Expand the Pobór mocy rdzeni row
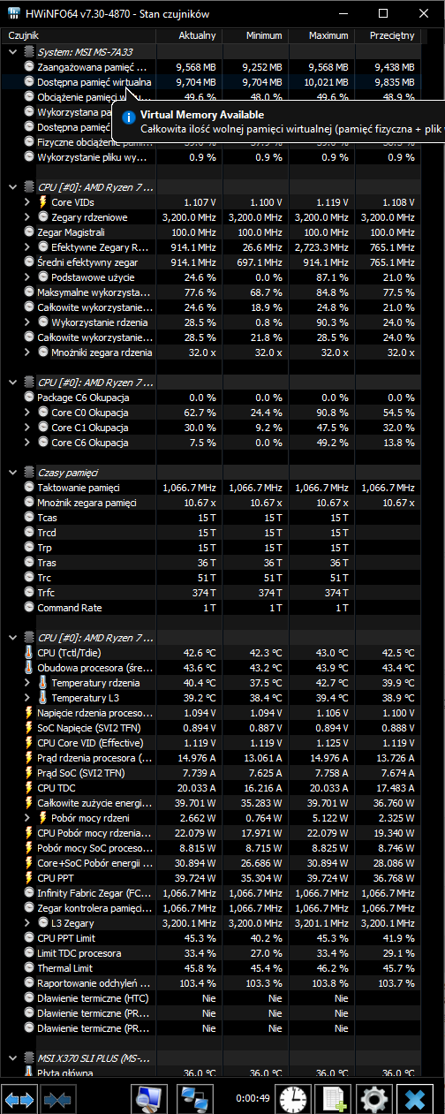This screenshot has height=1114, width=445. pos(27,817)
